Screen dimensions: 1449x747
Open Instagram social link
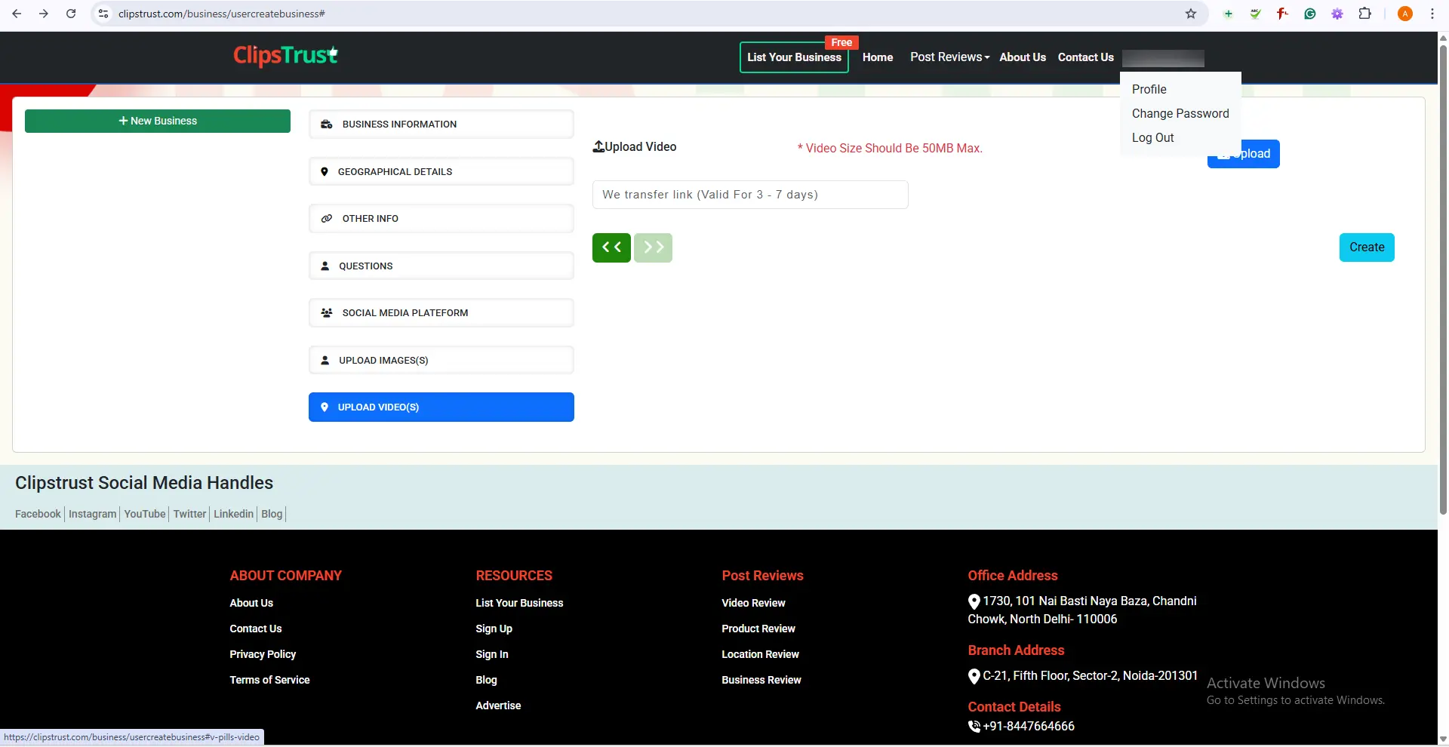coord(92,514)
